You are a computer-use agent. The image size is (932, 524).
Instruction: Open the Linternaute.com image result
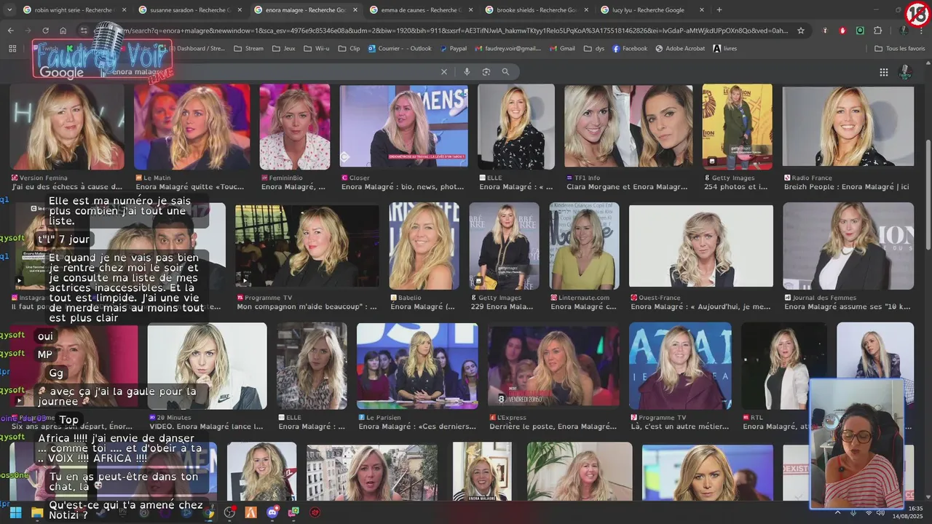pyautogui.click(x=584, y=246)
